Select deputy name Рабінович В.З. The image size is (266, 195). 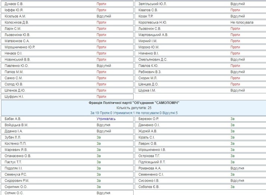pyautogui.click(x=150, y=72)
